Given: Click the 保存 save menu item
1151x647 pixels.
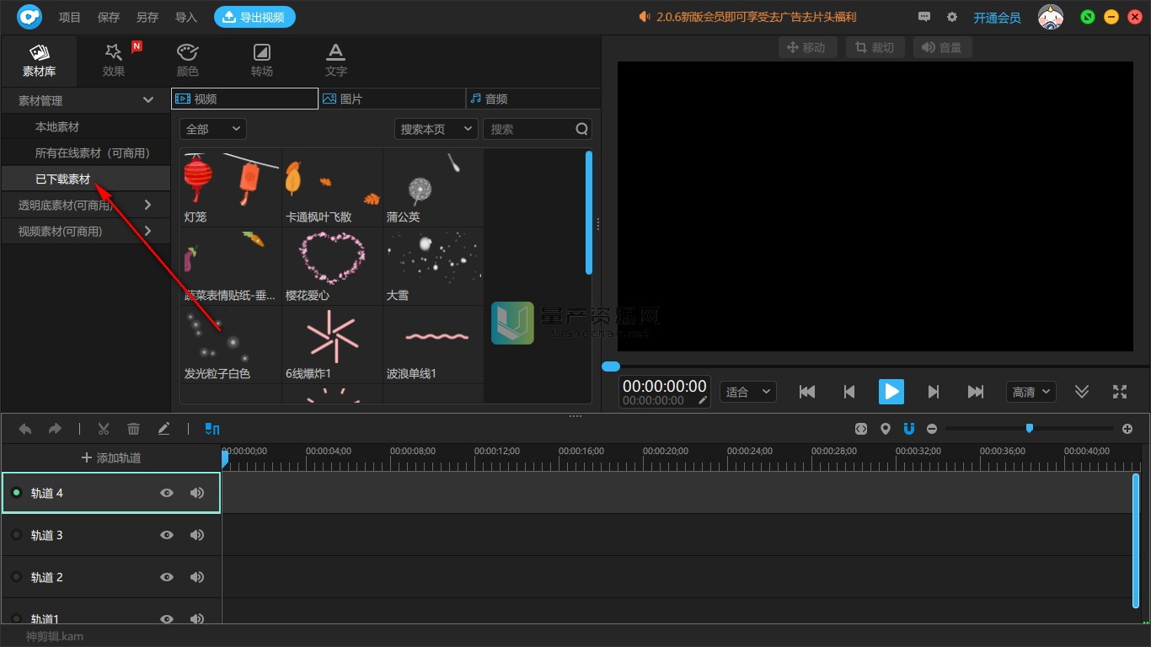Looking at the screenshot, I should 109,17.
